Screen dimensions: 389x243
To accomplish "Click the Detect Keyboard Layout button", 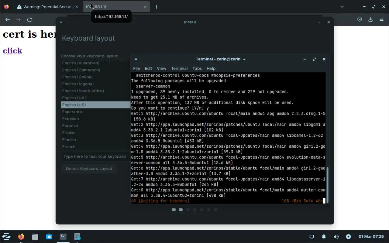I will pos(89,169).
